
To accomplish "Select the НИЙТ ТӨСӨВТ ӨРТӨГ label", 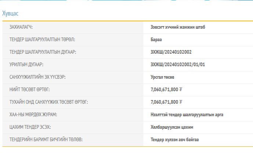I will pos(29,90).
